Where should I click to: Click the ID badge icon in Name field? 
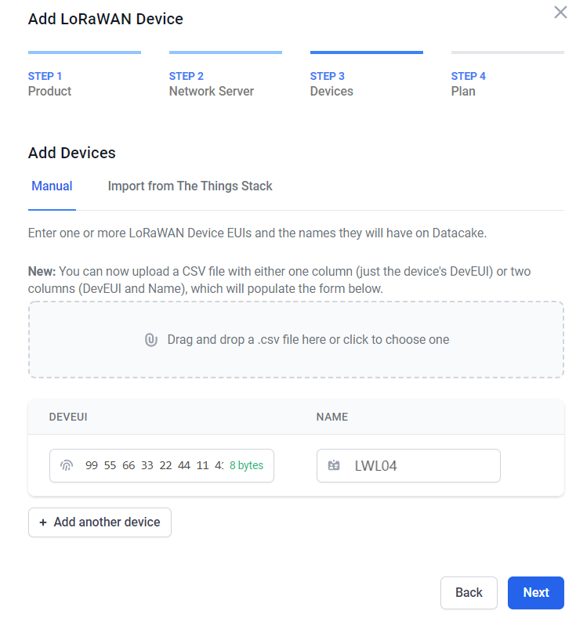pyautogui.click(x=334, y=465)
